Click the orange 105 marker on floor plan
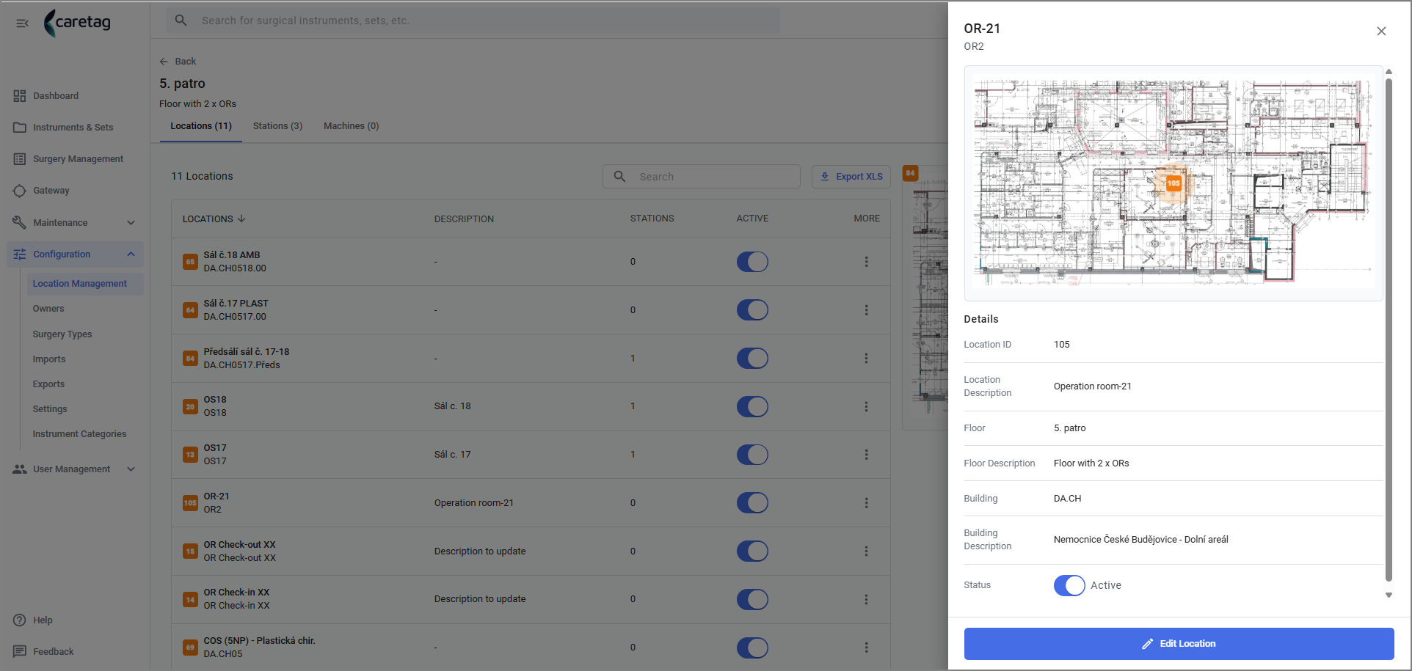This screenshot has width=1412, height=671. pyautogui.click(x=1173, y=183)
